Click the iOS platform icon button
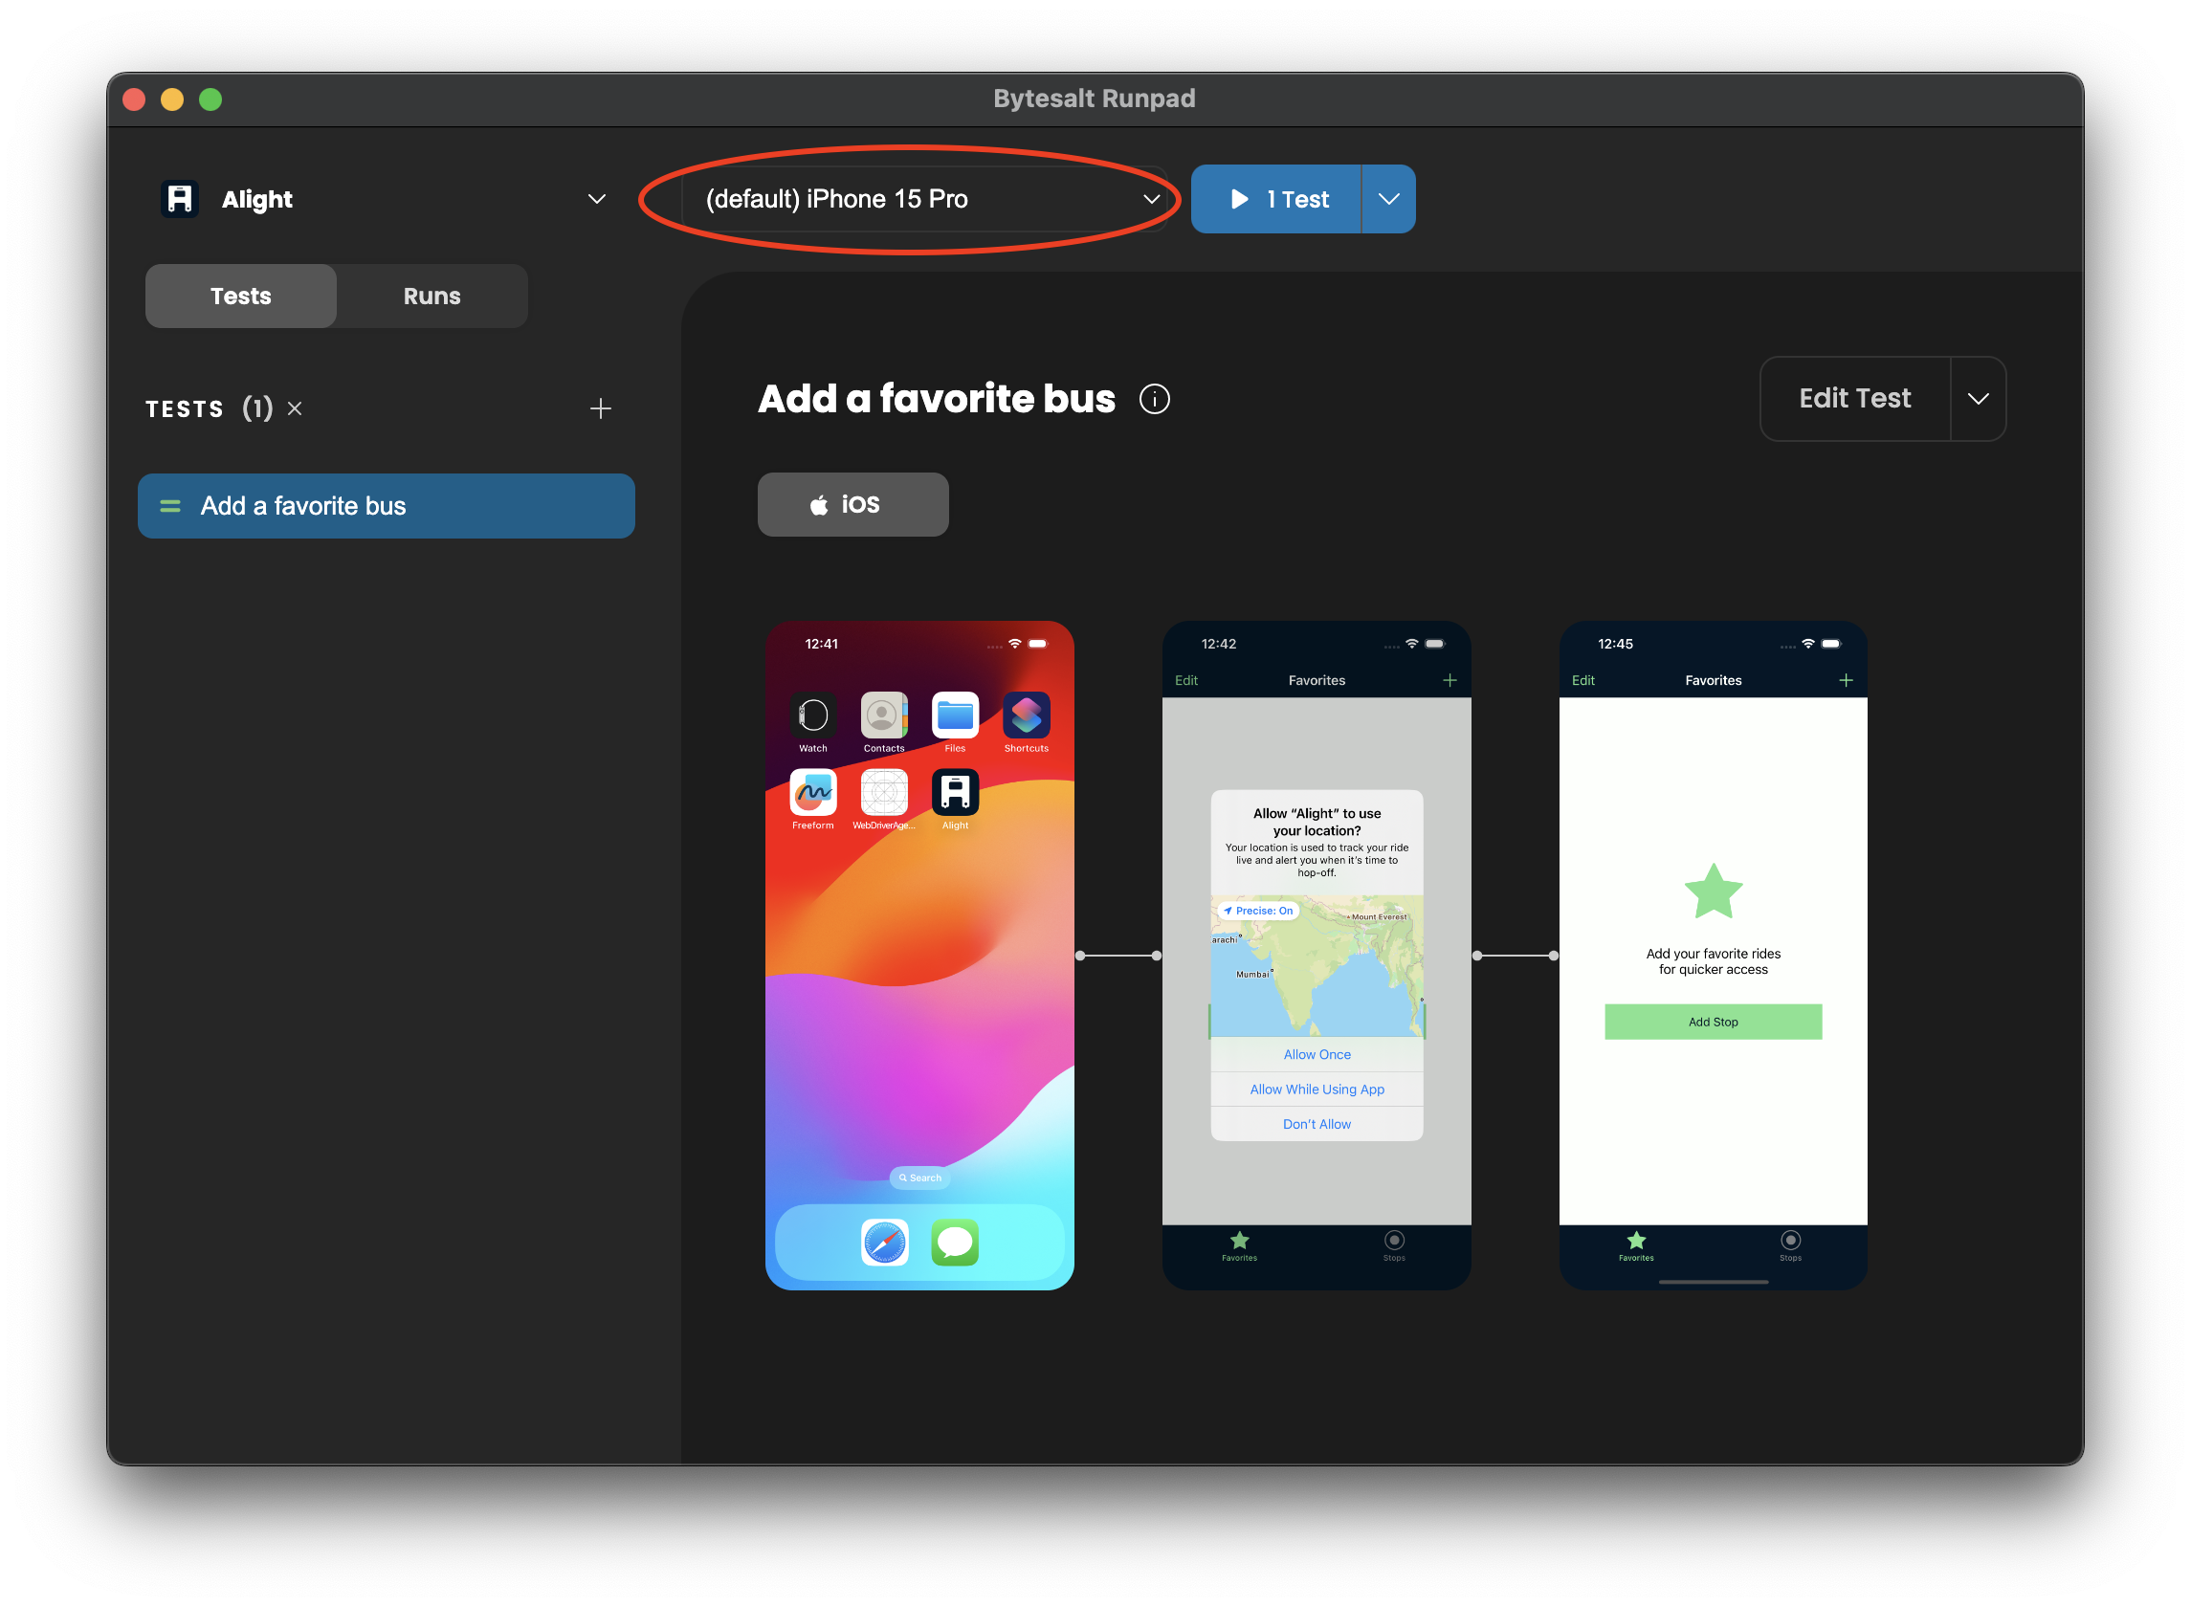Image resolution: width=2191 pixels, height=1607 pixels. (852, 501)
